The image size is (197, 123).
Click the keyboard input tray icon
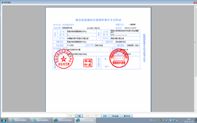pos(154,120)
